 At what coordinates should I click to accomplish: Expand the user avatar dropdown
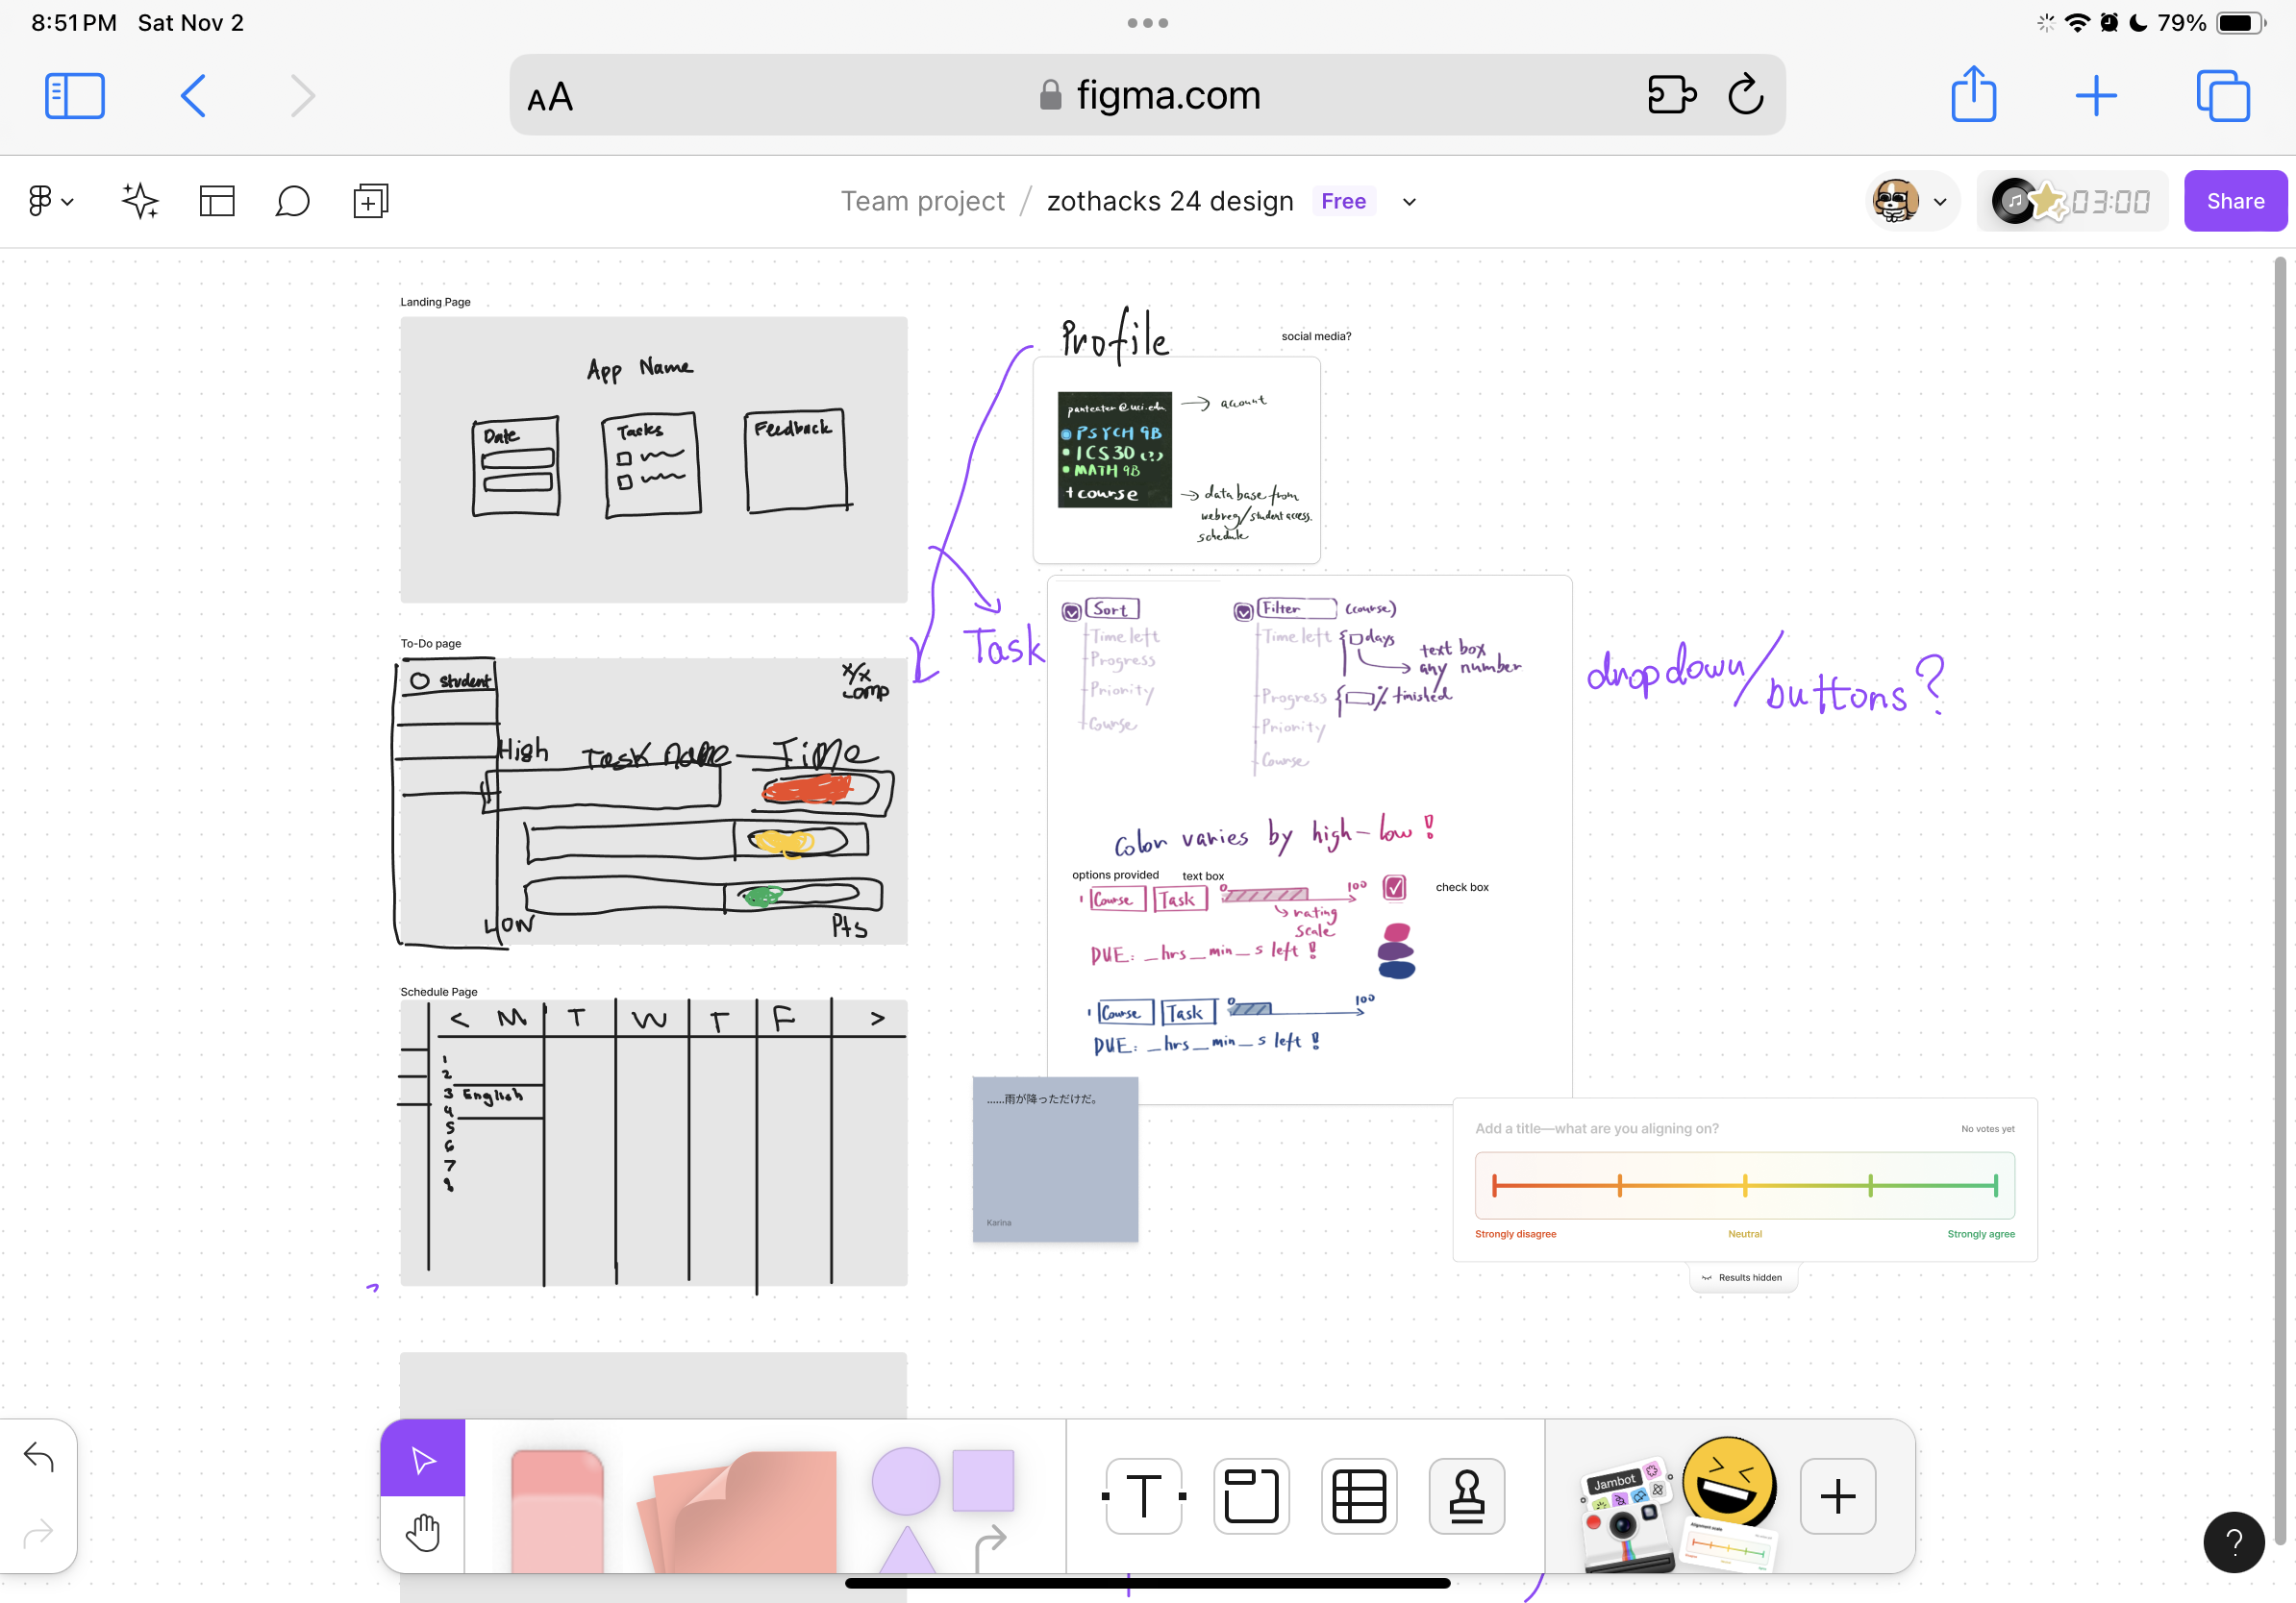[1939, 202]
